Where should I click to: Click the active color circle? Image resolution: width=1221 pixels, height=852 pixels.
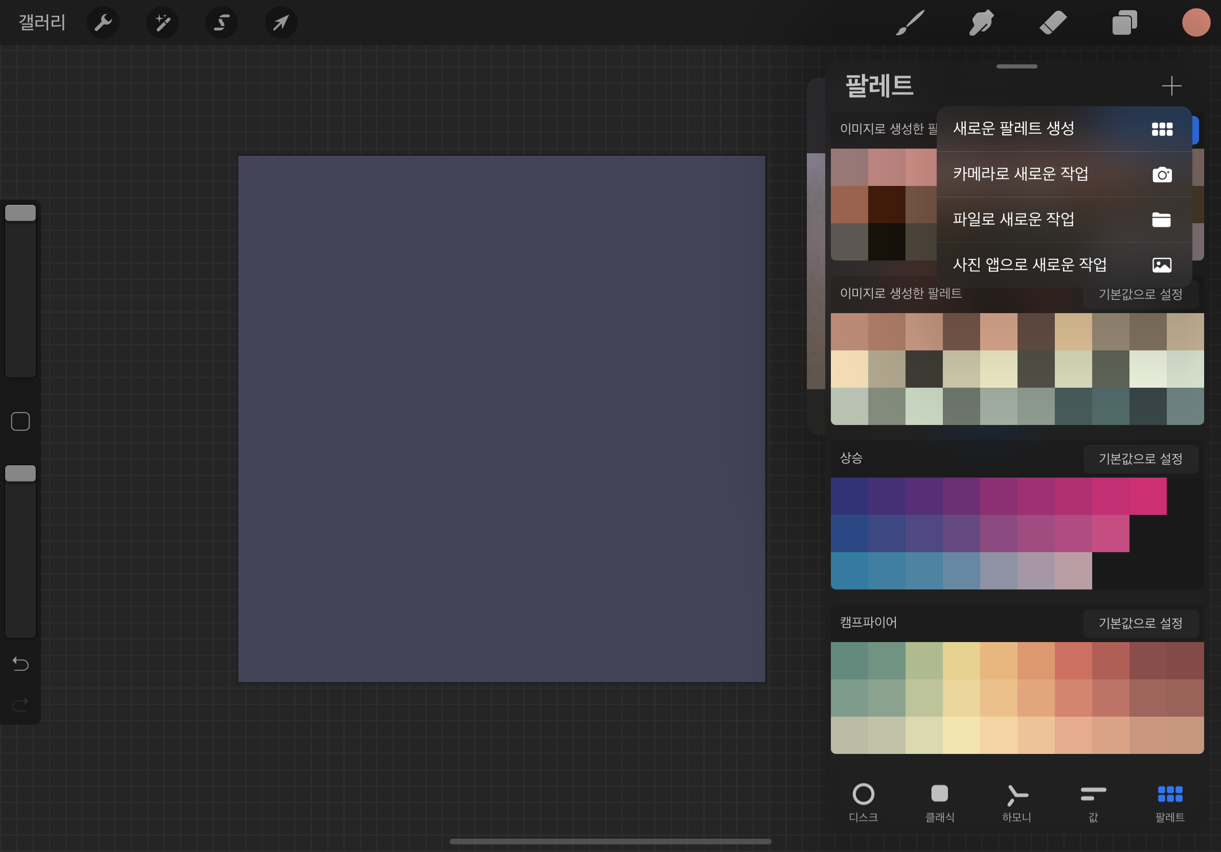pos(1195,23)
